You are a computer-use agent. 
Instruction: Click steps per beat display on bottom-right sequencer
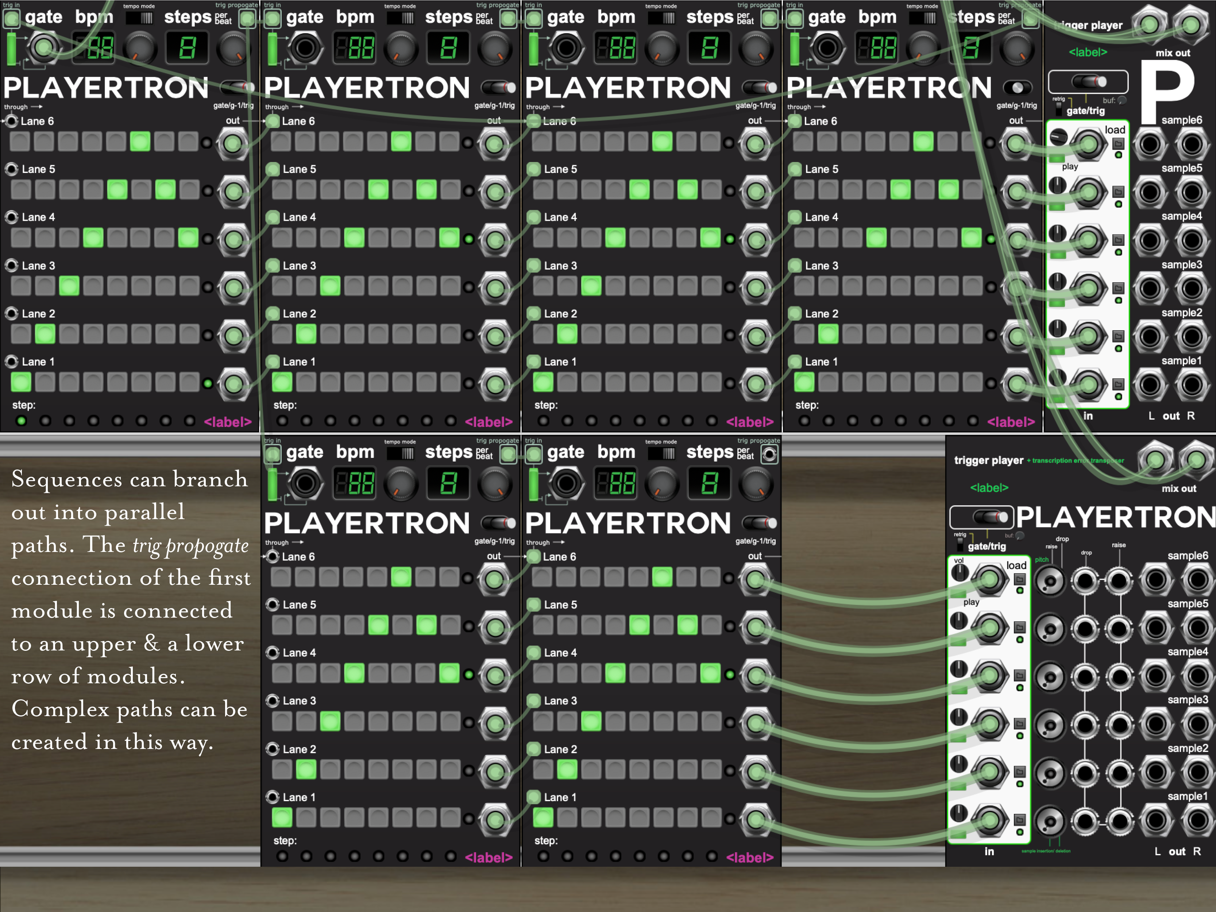[x=709, y=483]
